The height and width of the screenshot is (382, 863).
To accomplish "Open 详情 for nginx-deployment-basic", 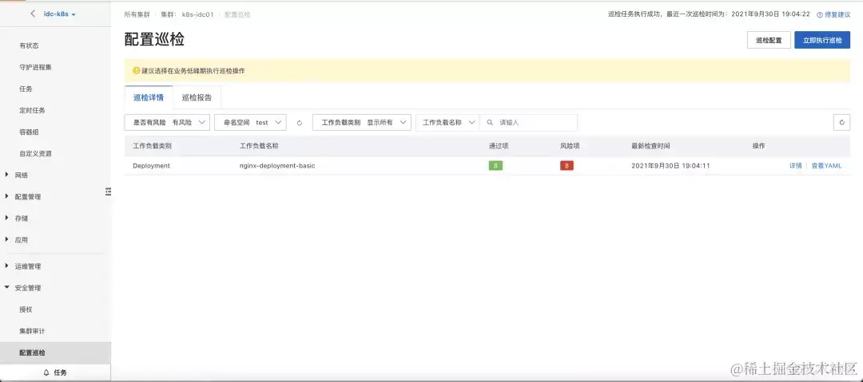I will (796, 165).
